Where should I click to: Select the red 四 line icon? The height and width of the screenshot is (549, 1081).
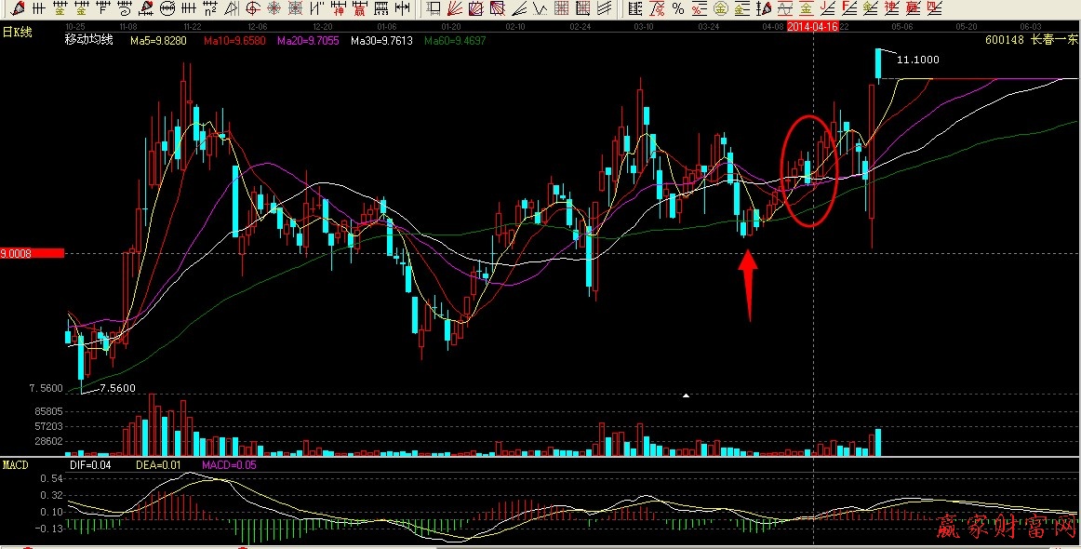(933, 8)
